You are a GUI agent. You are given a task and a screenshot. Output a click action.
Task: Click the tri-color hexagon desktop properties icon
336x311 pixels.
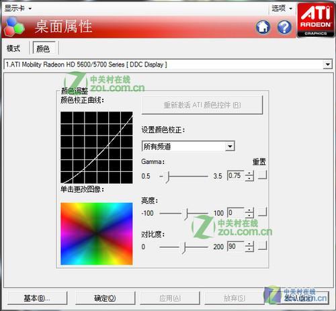tap(14, 27)
